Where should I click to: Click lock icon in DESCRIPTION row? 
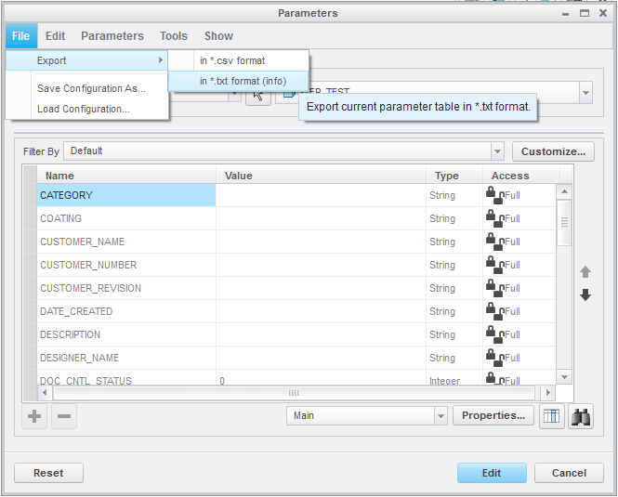click(x=494, y=334)
